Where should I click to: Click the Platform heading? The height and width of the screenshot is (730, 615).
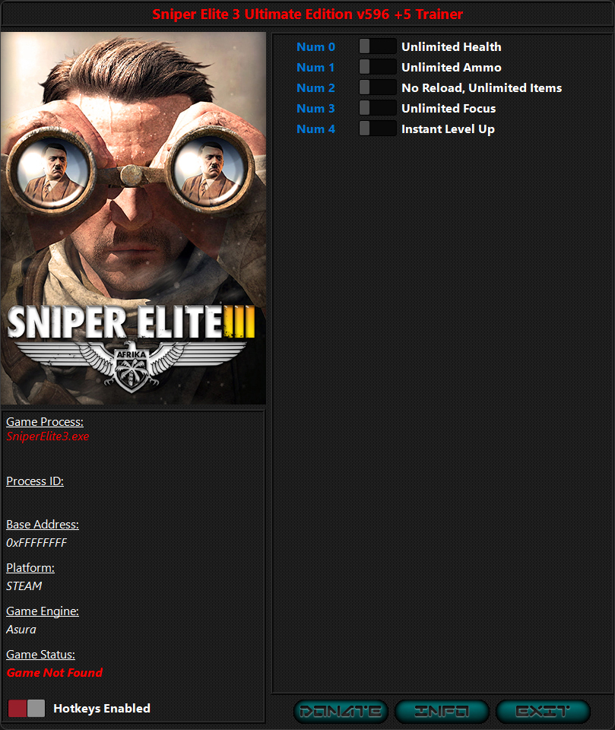click(30, 567)
